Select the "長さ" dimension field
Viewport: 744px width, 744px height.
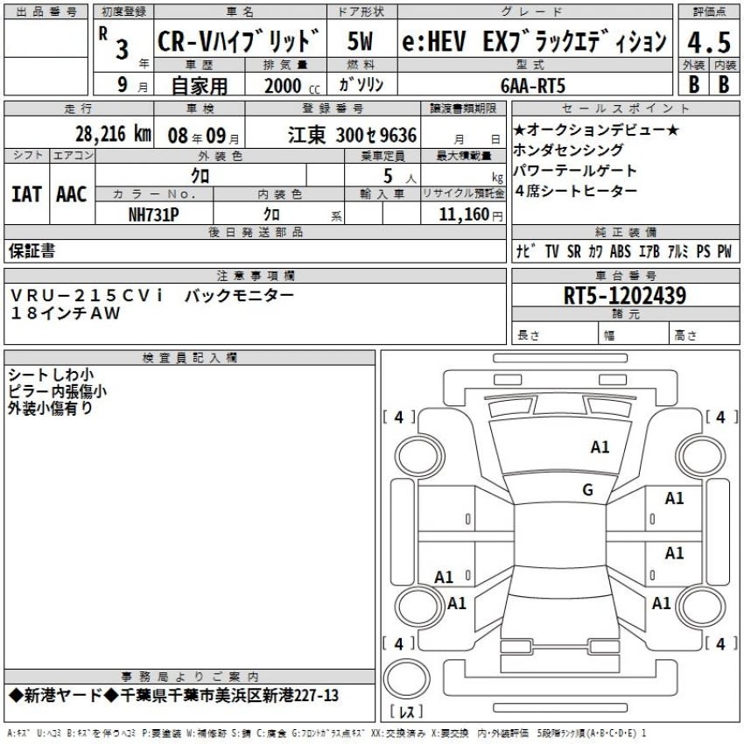[555, 334]
